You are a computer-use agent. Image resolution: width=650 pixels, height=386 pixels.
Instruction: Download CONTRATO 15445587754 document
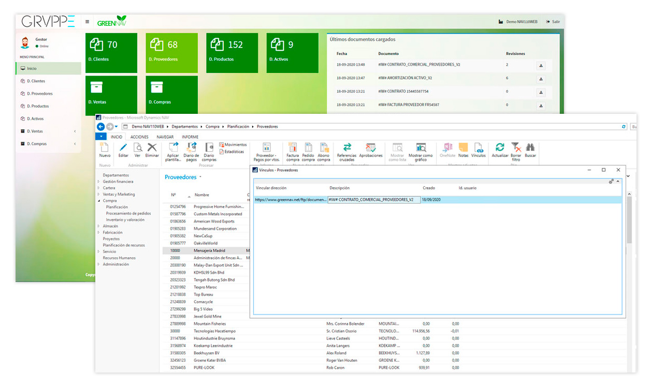pos(541,92)
